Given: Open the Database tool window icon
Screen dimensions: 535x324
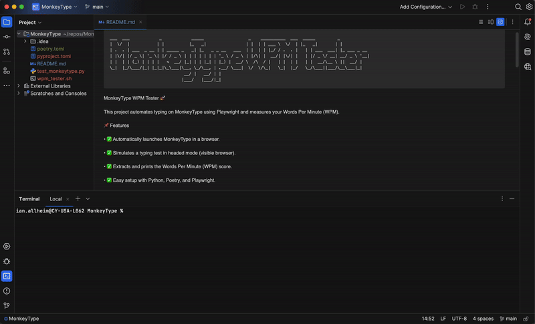Looking at the screenshot, I should [528, 52].
